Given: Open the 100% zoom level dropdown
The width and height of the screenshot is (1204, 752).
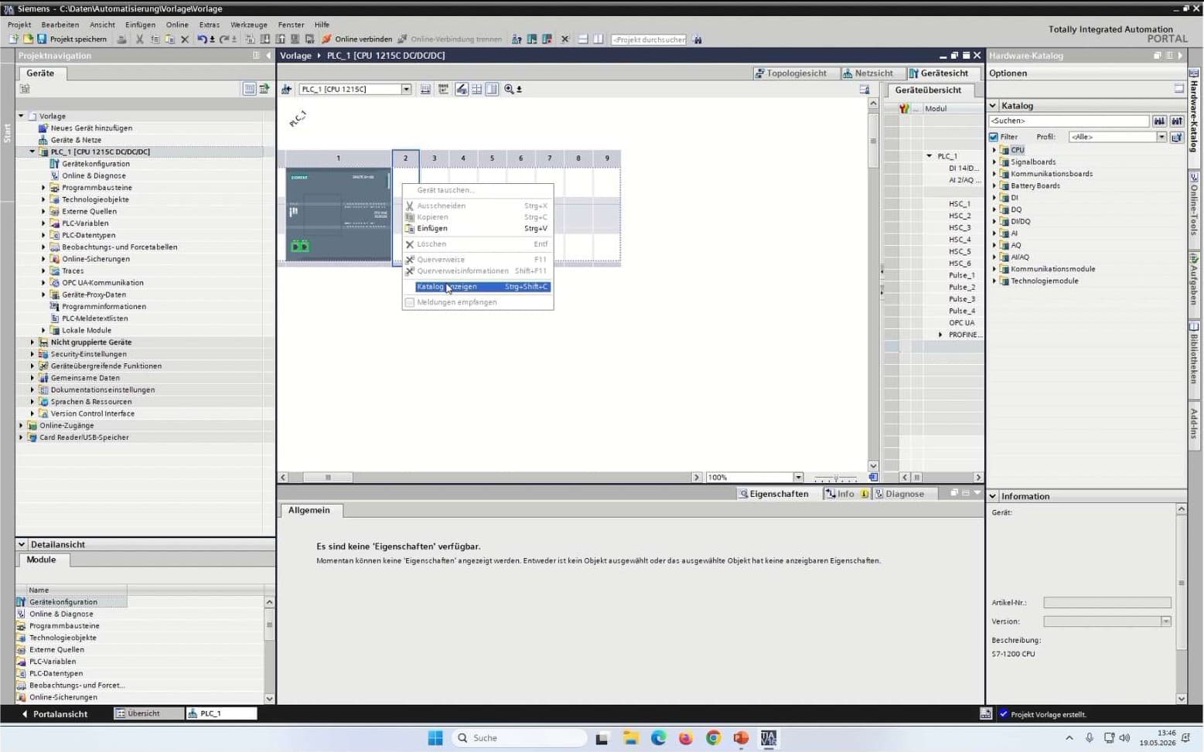Looking at the screenshot, I should pyautogui.click(x=798, y=478).
